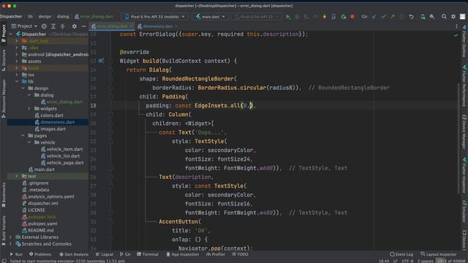The image size is (468, 263).
Task: Open the Profiler tab
Action: tap(216, 254)
